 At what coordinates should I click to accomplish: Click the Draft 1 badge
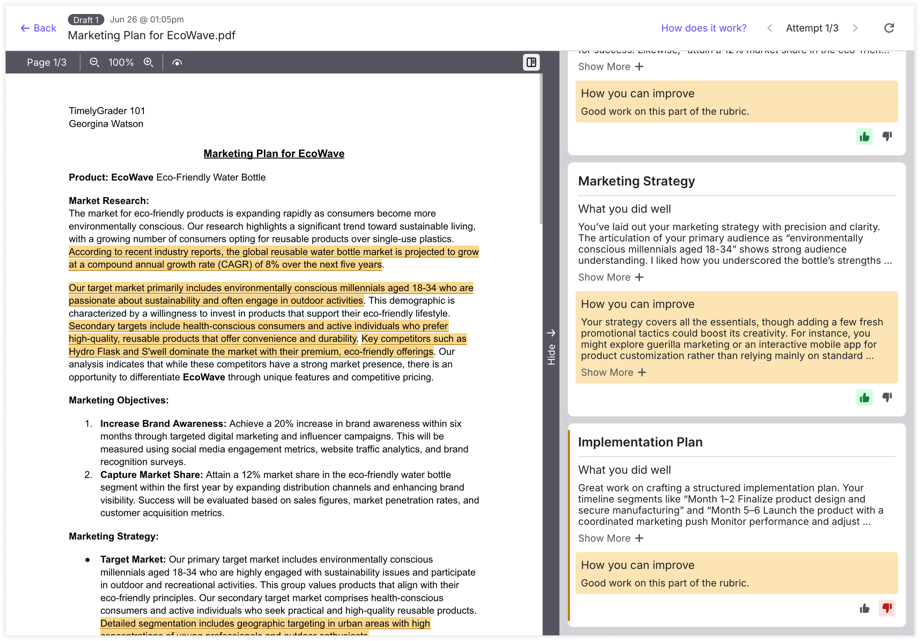[86, 20]
